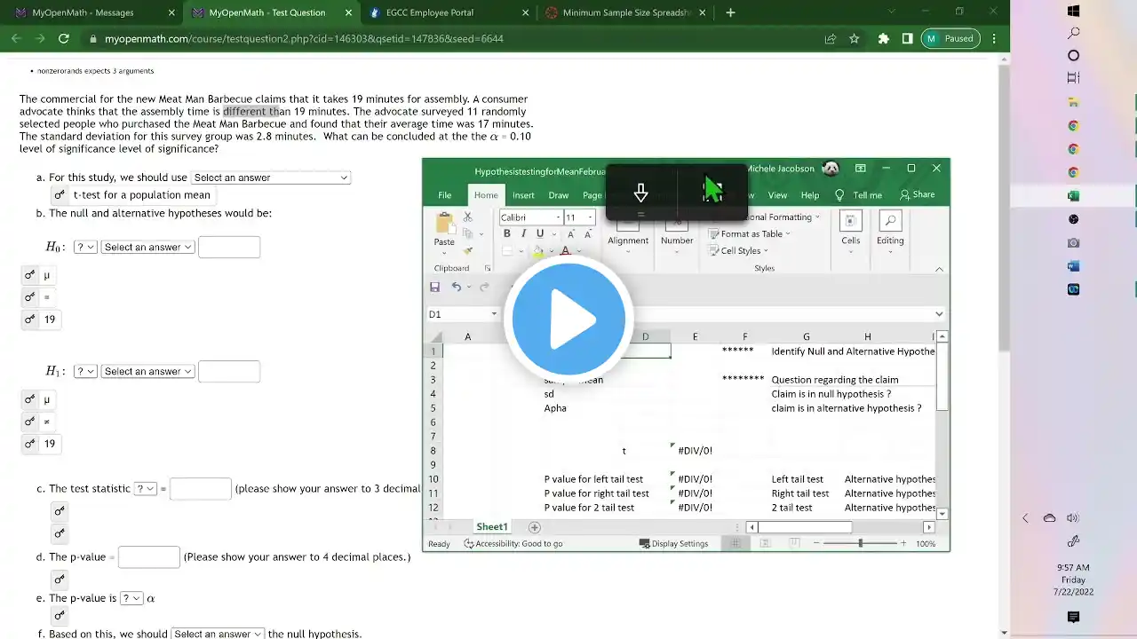Select the Sheet1 worksheet tab
Image resolution: width=1137 pixels, height=639 pixels.
pyautogui.click(x=491, y=527)
